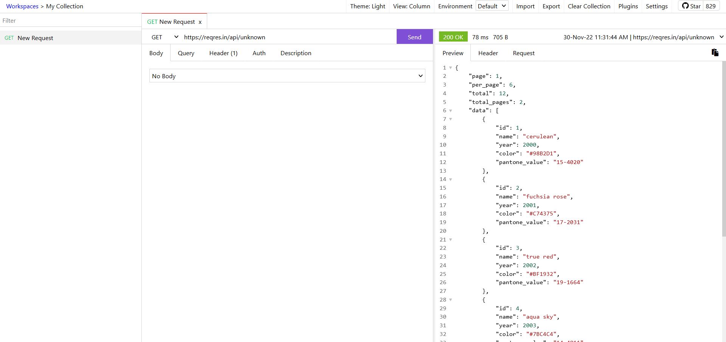Click the request URL field

[x=289, y=37]
